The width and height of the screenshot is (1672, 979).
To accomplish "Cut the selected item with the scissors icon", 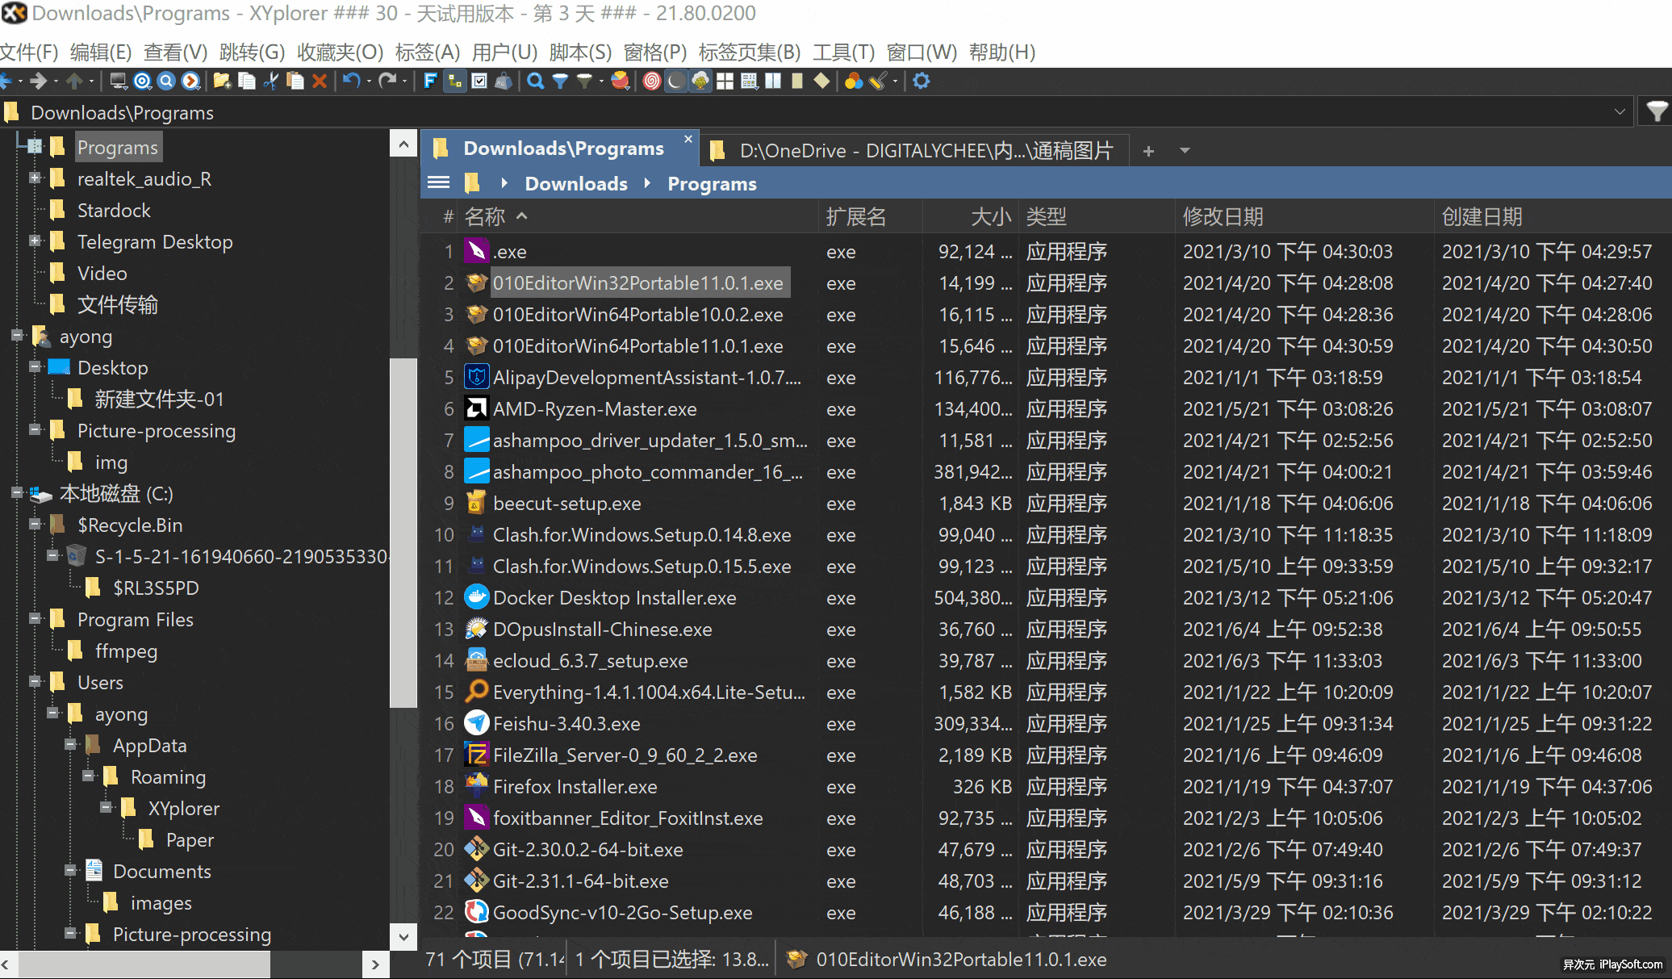I will 271,81.
